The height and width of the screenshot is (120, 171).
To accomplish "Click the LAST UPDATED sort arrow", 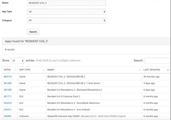I will [x=168, y=70].
